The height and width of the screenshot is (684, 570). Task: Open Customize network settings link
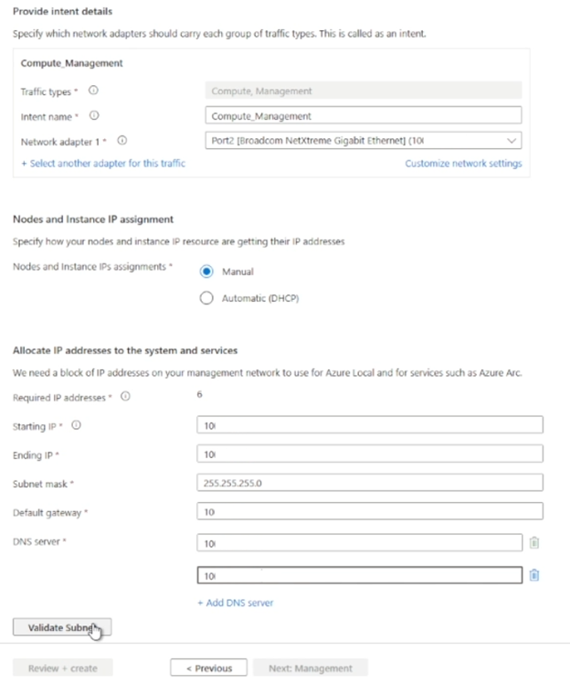tap(463, 164)
